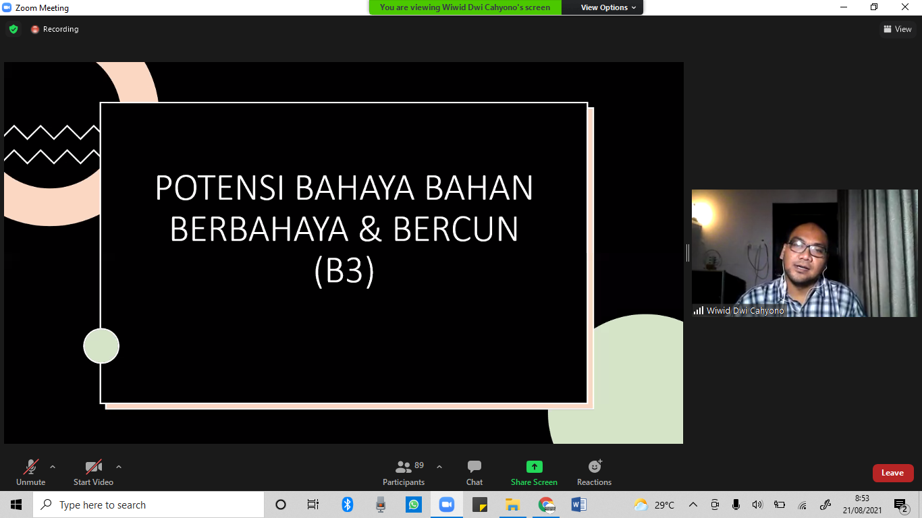Open Microsoft Word from the taskbar
Image resolution: width=922 pixels, height=518 pixels.
click(x=579, y=505)
